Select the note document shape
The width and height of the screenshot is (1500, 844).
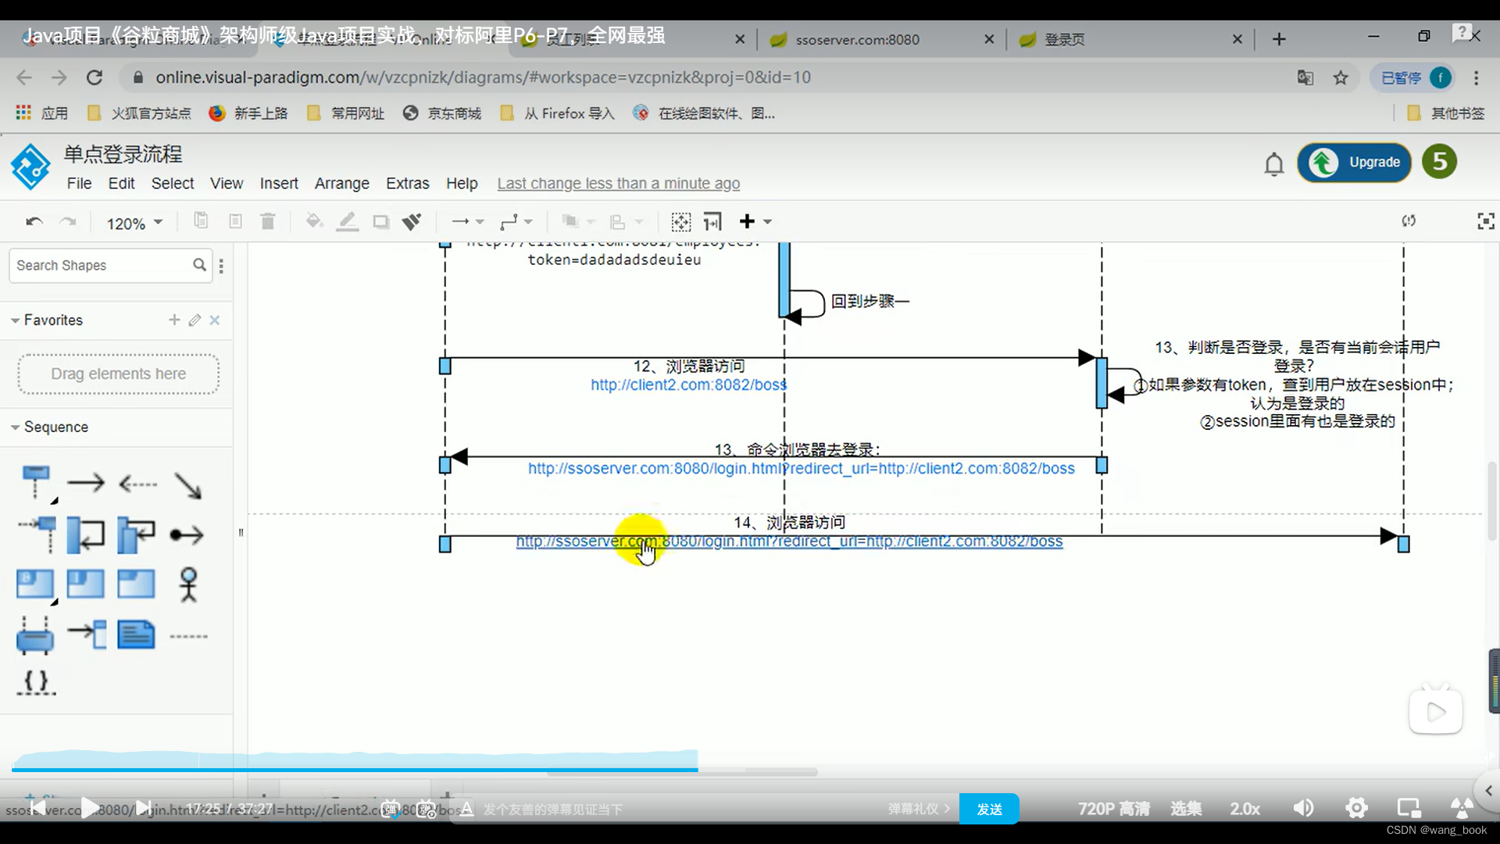coord(136,635)
